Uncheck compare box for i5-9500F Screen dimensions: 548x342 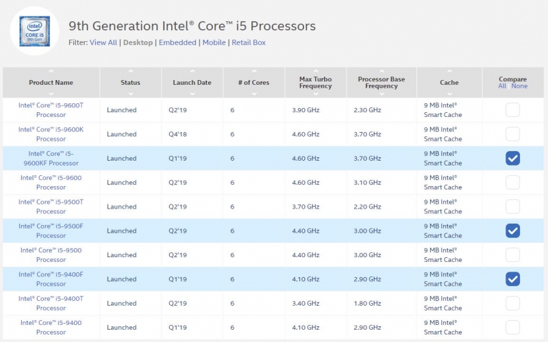pyautogui.click(x=512, y=231)
